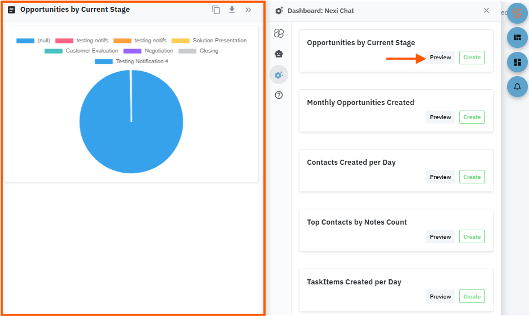Close the Dashboard: Nexi Chat panel

click(486, 10)
